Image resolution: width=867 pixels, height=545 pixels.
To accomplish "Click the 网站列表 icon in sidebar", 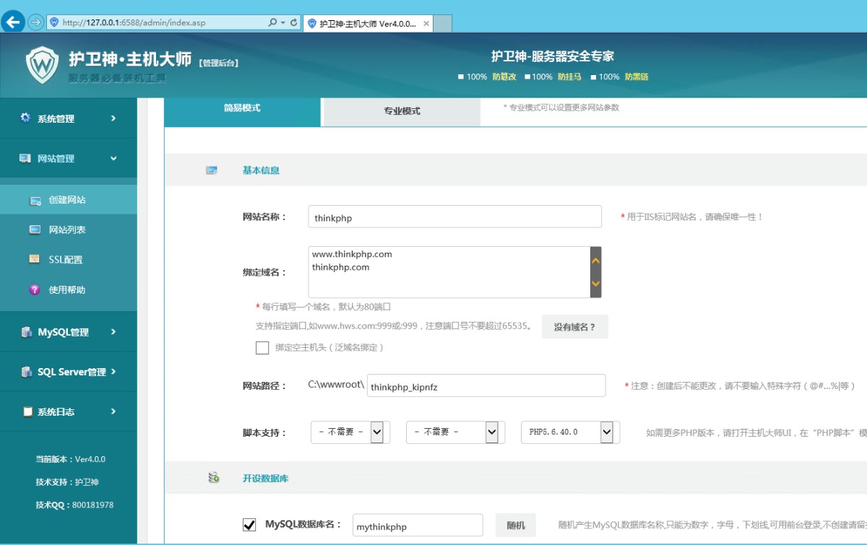I will pyautogui.click(x=35, y=230).
